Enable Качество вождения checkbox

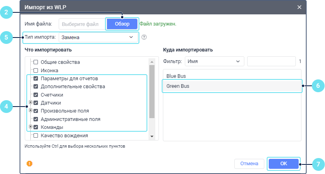pyautogui.click(x=36, y=136)
